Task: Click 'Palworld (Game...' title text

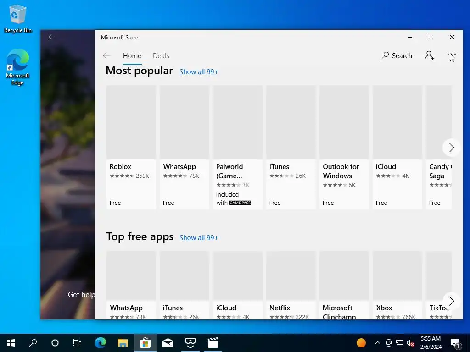Action: pos(229,171)
